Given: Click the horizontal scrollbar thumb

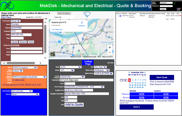Looking at the screenshot, I should pos(21,63).
